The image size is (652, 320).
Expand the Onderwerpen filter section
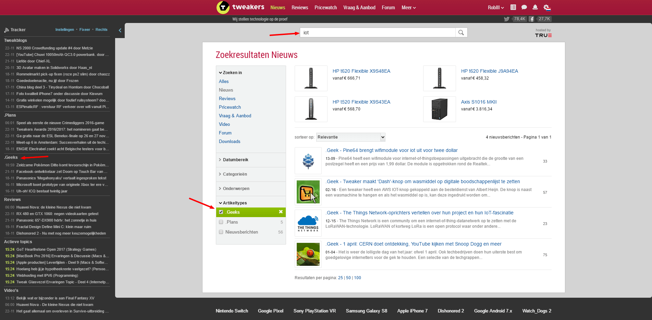234,189
